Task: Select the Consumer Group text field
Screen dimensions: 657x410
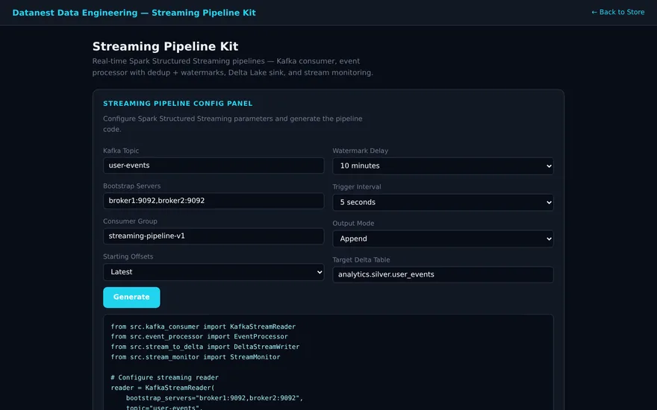Action: tap(214, 236)
